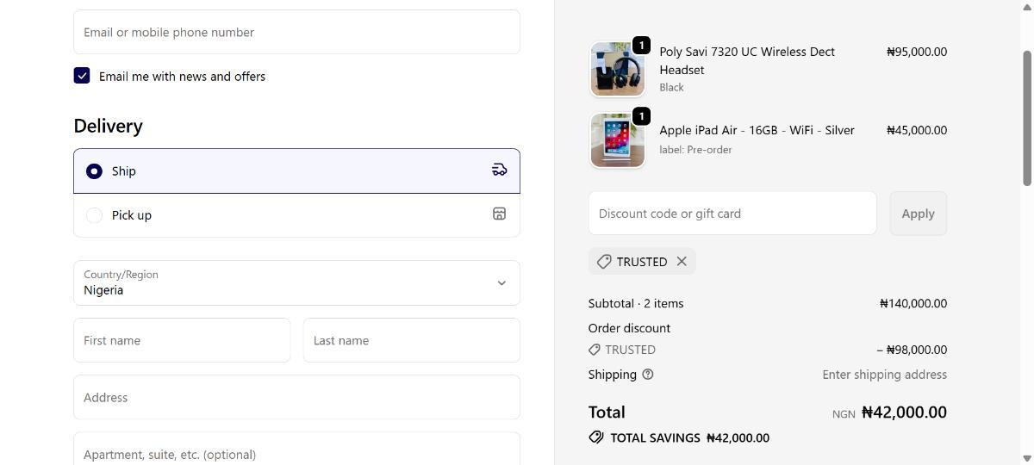Click the discount tag icon on the TRUSTED chip
1034x465 pixels.
pos(604,262)
